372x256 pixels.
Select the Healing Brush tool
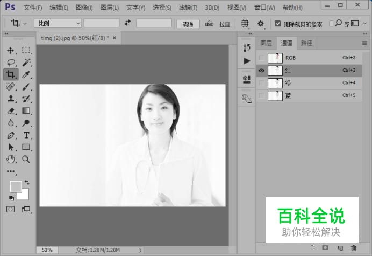pos(11,86)
